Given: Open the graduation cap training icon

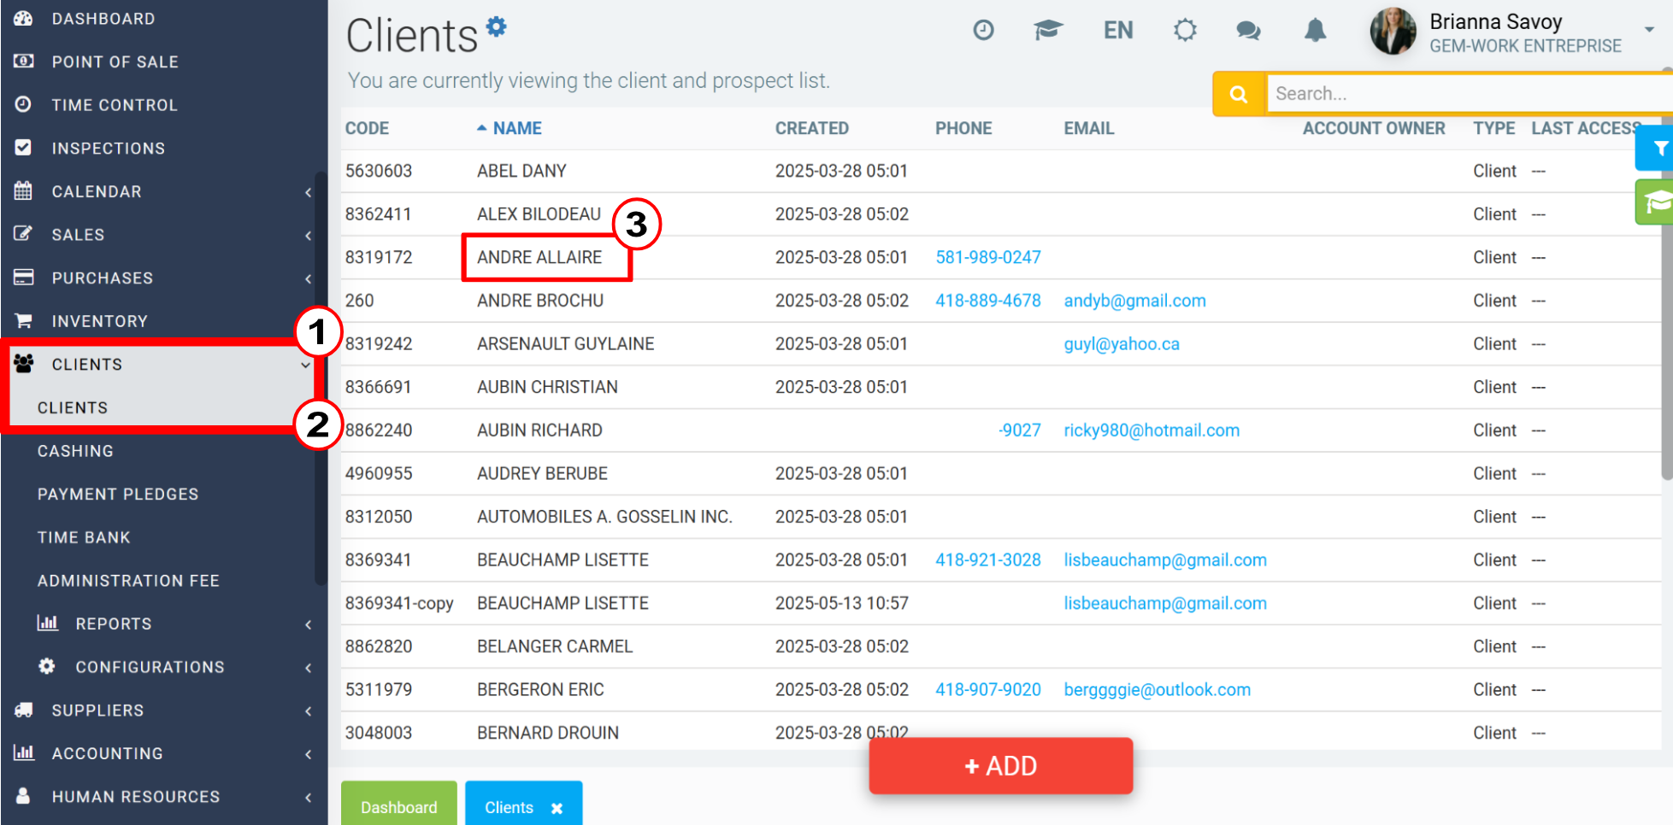Looking at the screenshot, I should pos(1047,31).
